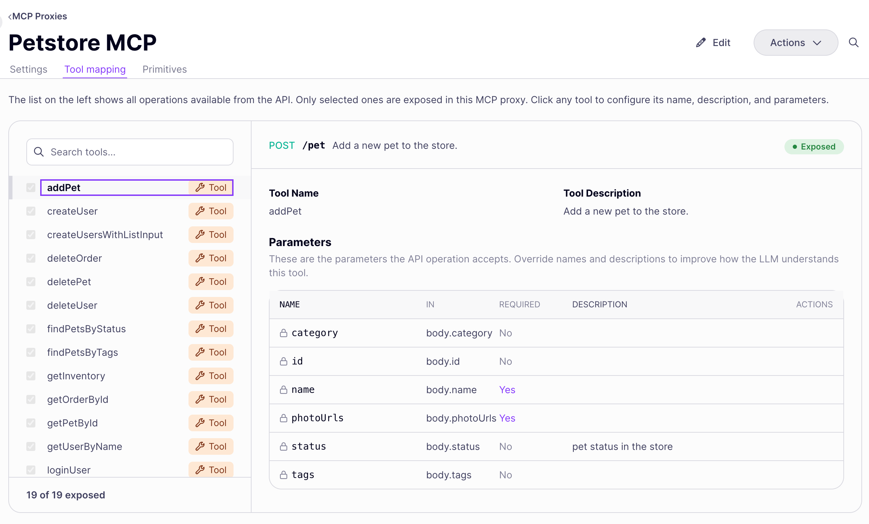Viewport: 869px width, 524px height.
Task: Click the Tool badge for deleteUser
Action: (211, 305)
